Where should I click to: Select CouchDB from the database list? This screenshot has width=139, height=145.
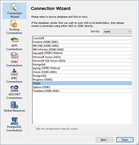pos(82,38)
